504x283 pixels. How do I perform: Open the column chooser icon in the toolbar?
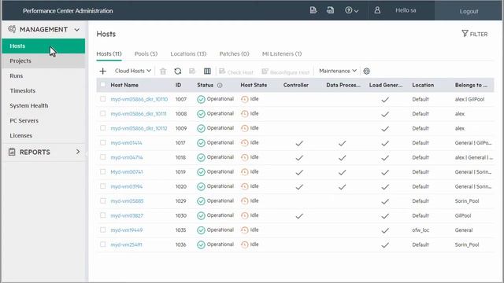click(207, 71)
